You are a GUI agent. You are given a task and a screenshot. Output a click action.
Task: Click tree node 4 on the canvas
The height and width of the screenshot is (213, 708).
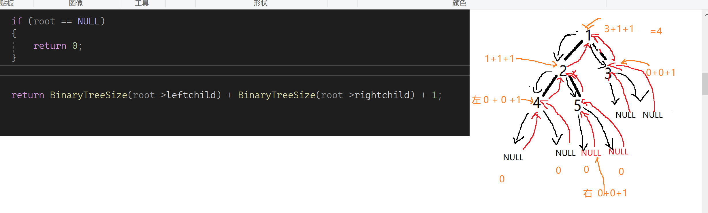click(537, 102)
